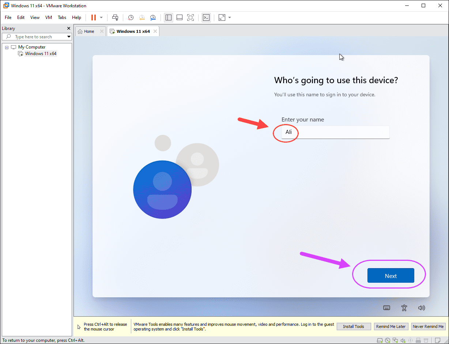Open the library search filter dropdown
Screen dimensions: 449x344
[69, 37]
